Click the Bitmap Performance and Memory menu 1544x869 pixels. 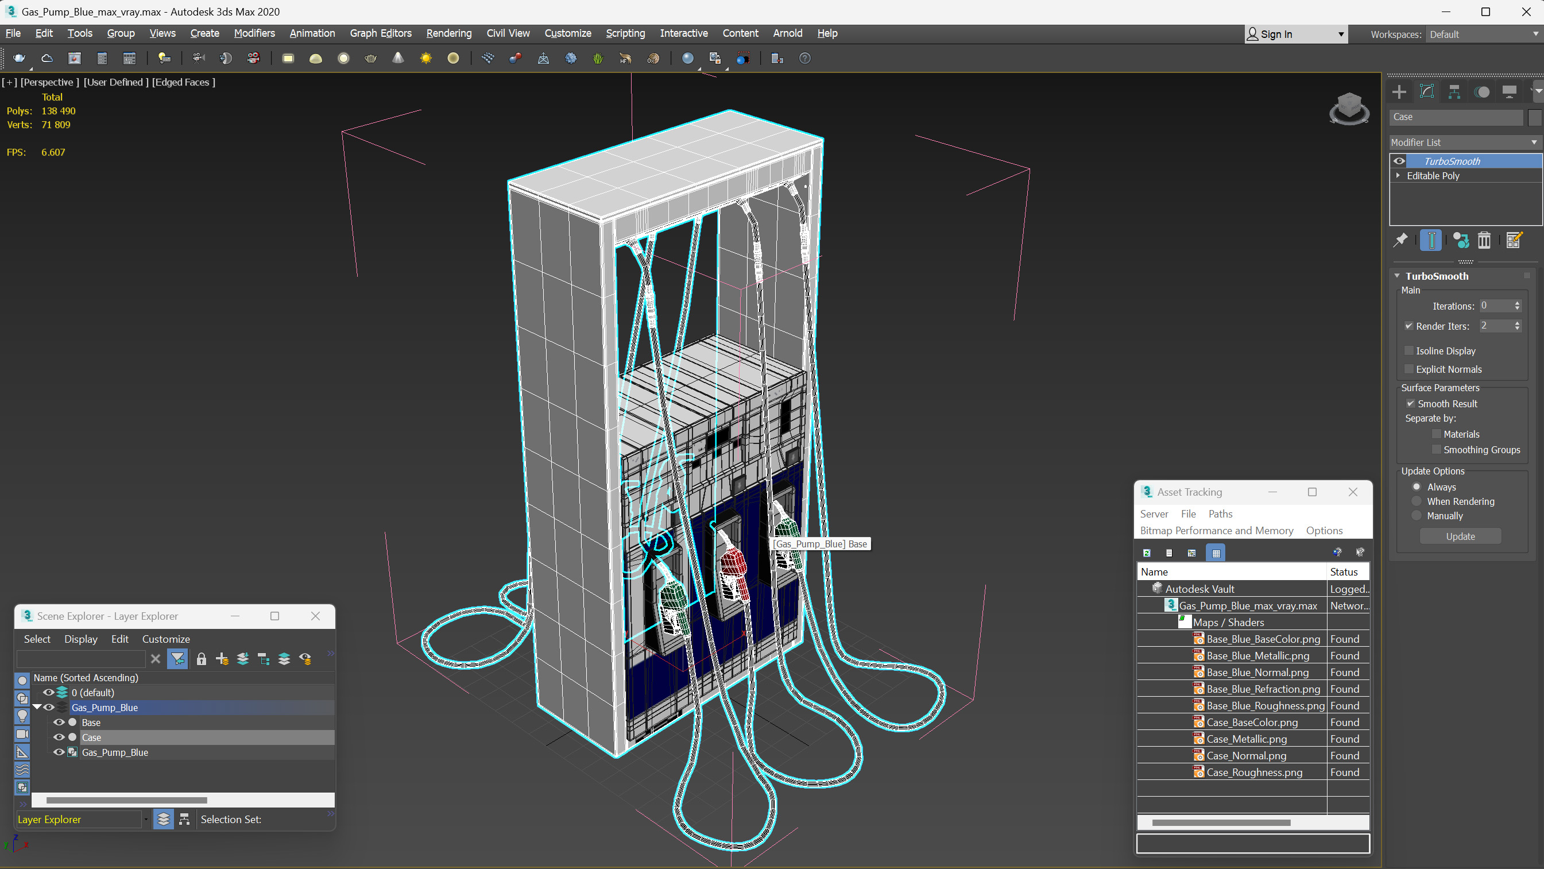1217,531
